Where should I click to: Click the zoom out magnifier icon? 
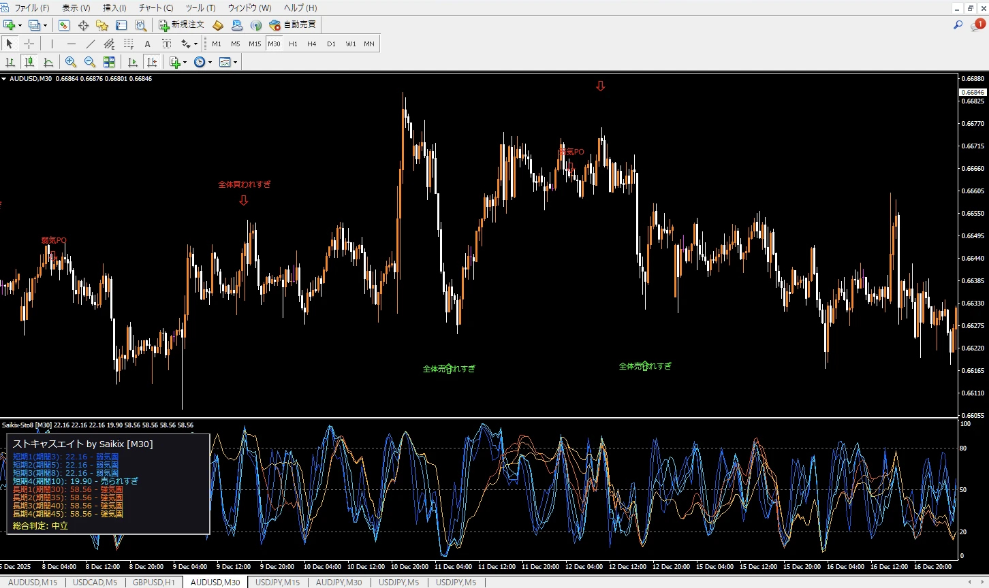pos(89,62)
